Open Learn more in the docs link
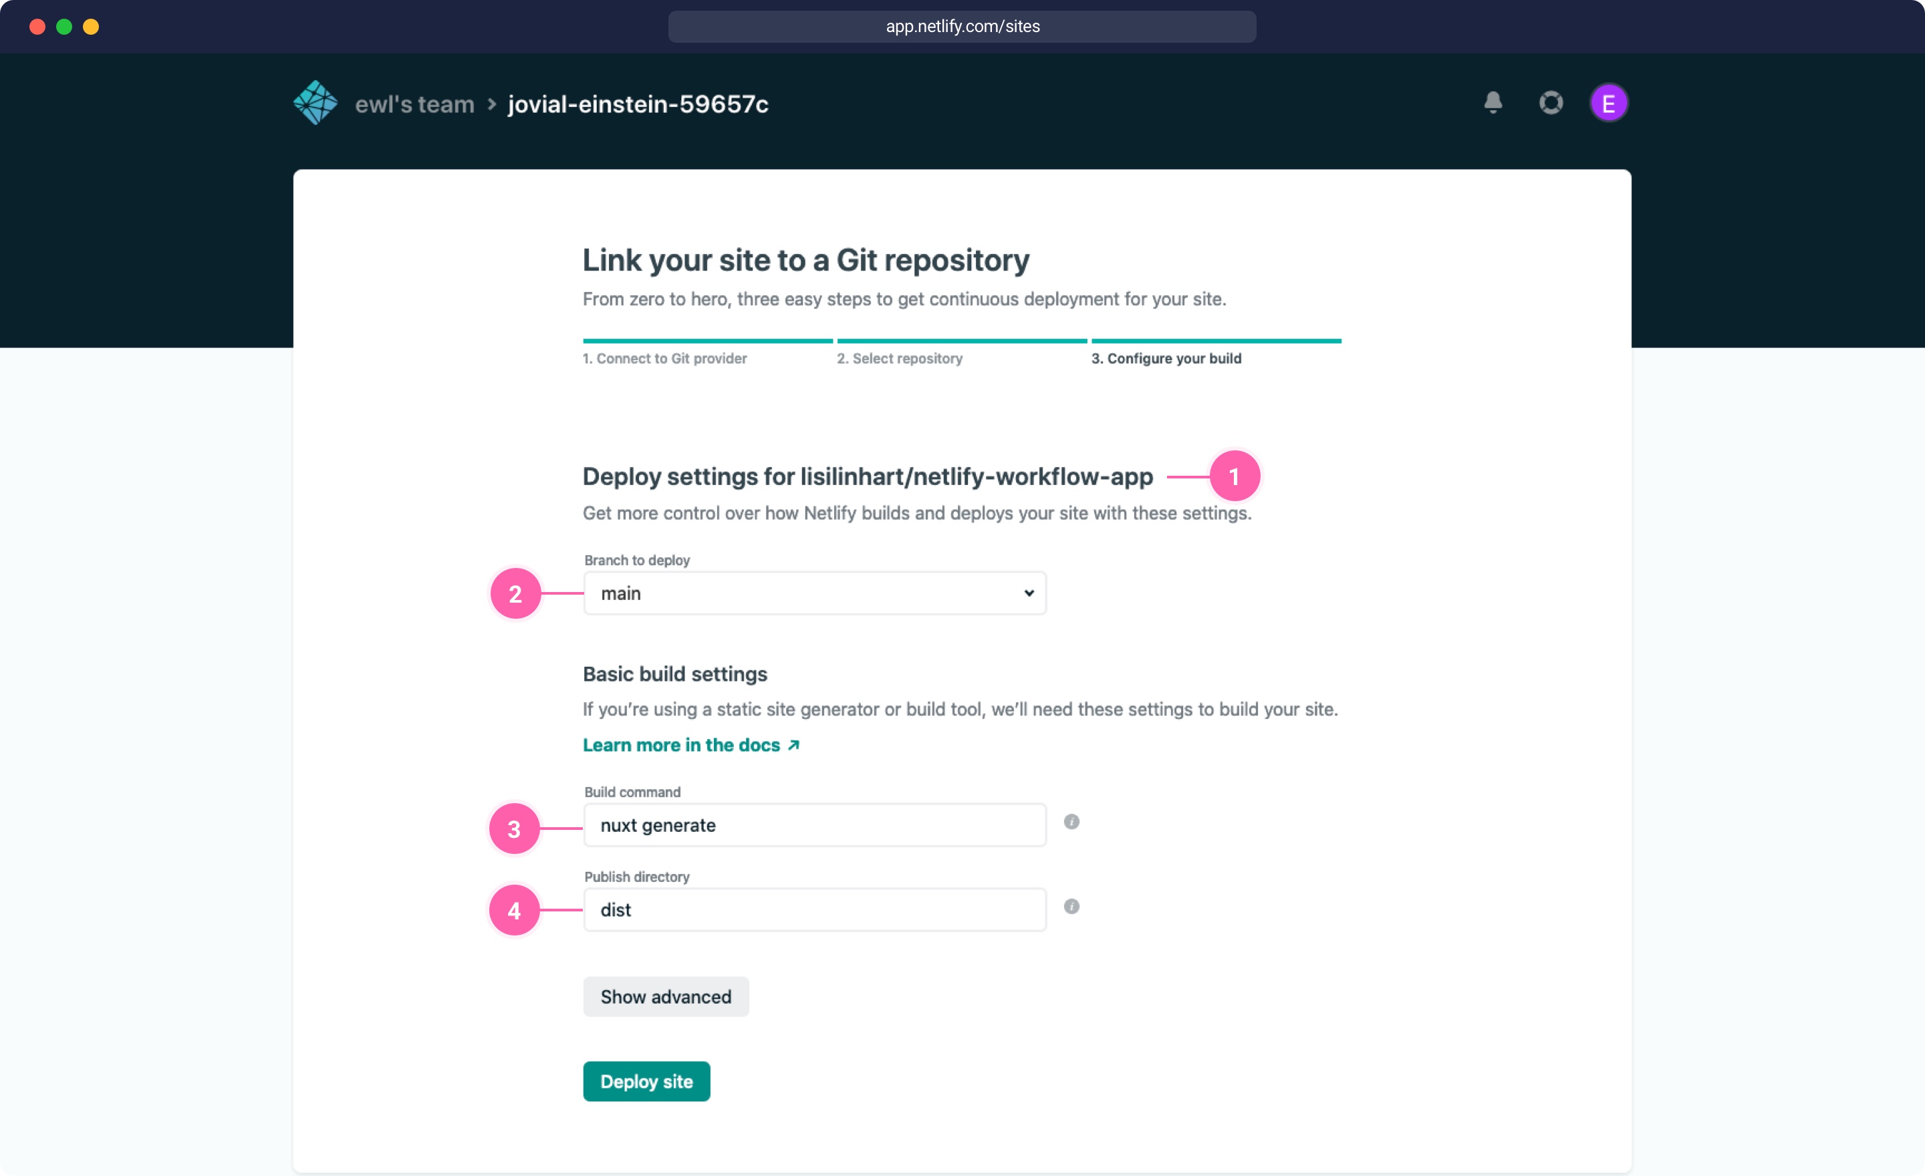1925x1176 pixels. click(x=691, y=745)
